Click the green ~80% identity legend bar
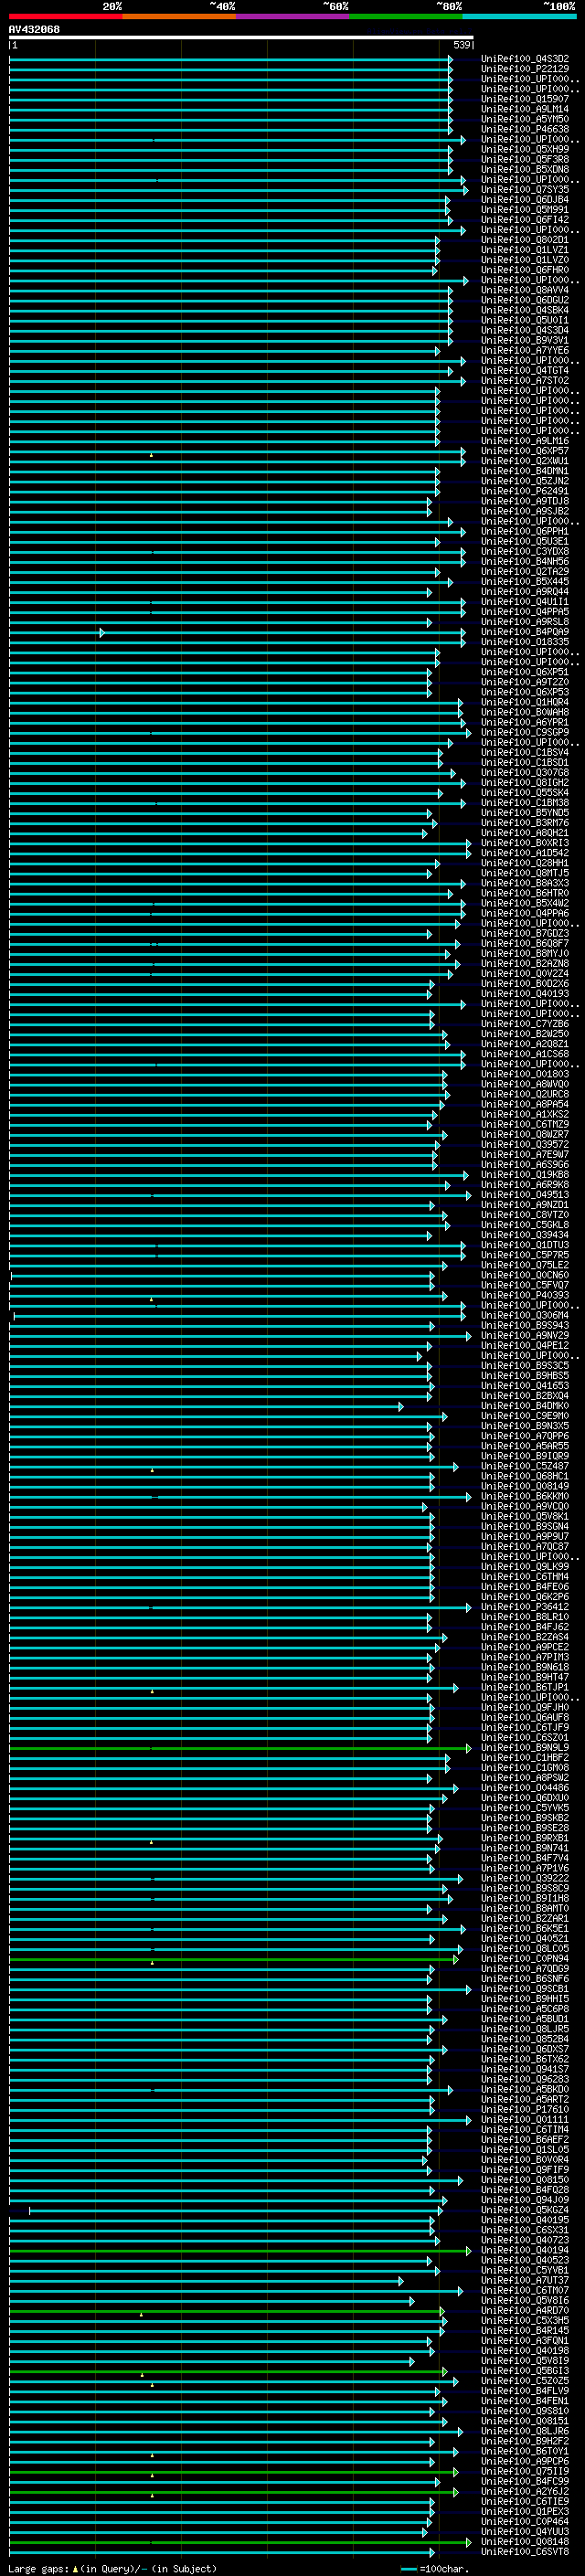This screenshot has height=2576, width=585. tap(406, 16)
